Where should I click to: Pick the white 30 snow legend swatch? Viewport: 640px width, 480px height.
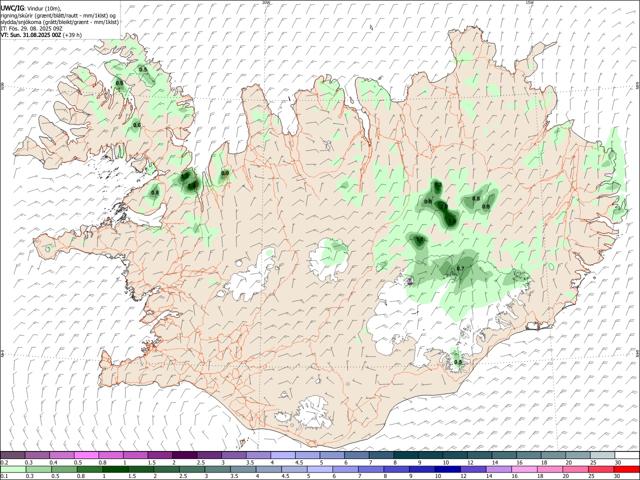[627, 455]
